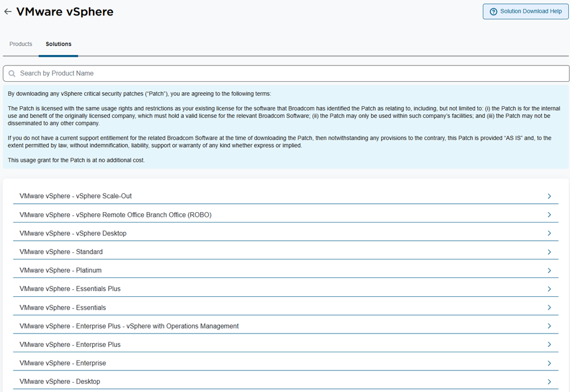Click chevron on VMware vSphere - Standard row

tap(549, 252)
